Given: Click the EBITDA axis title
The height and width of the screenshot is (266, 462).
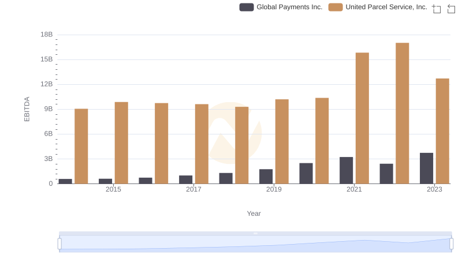Looking at the screenshot, I should click(x=27, y=109).
